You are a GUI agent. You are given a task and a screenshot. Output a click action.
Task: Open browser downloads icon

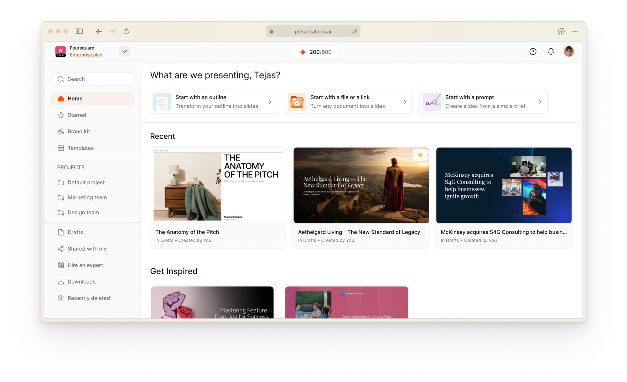coord(561,31)
